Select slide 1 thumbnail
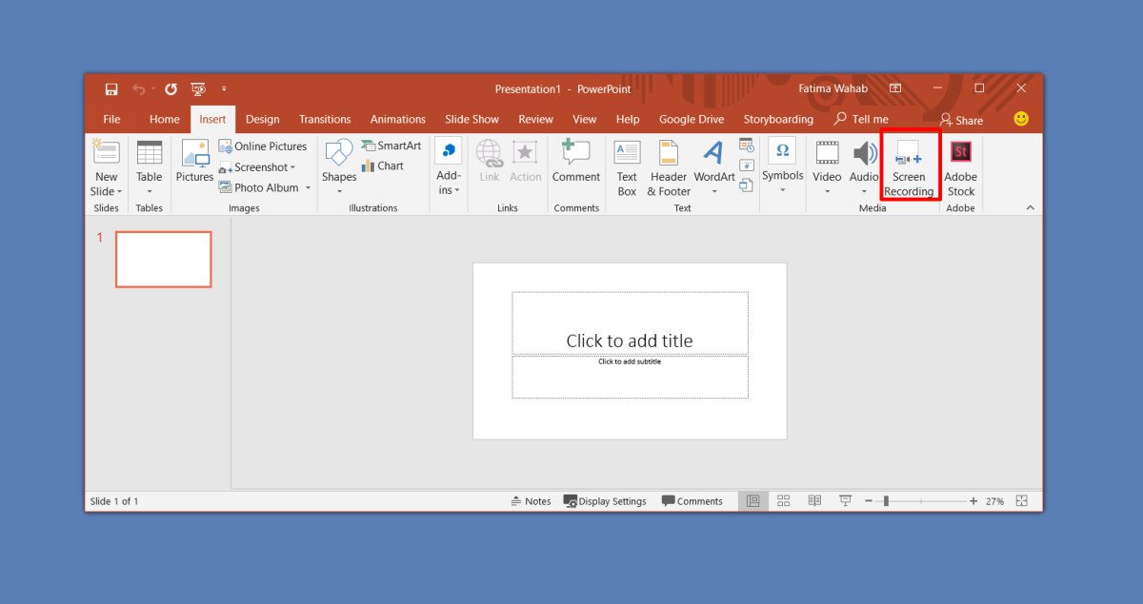1143x604 pixels. (x=164, y=259)
